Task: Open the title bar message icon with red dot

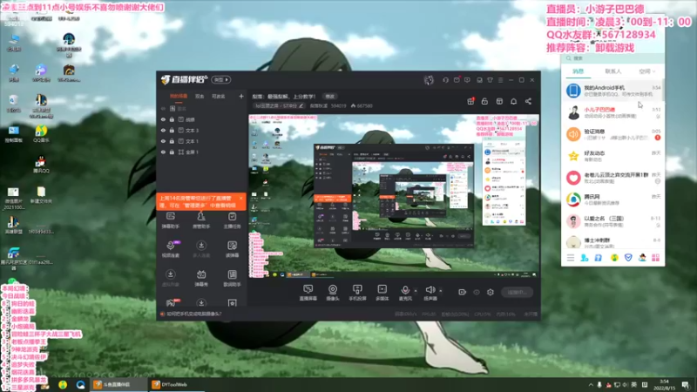Action: (457, 80)
